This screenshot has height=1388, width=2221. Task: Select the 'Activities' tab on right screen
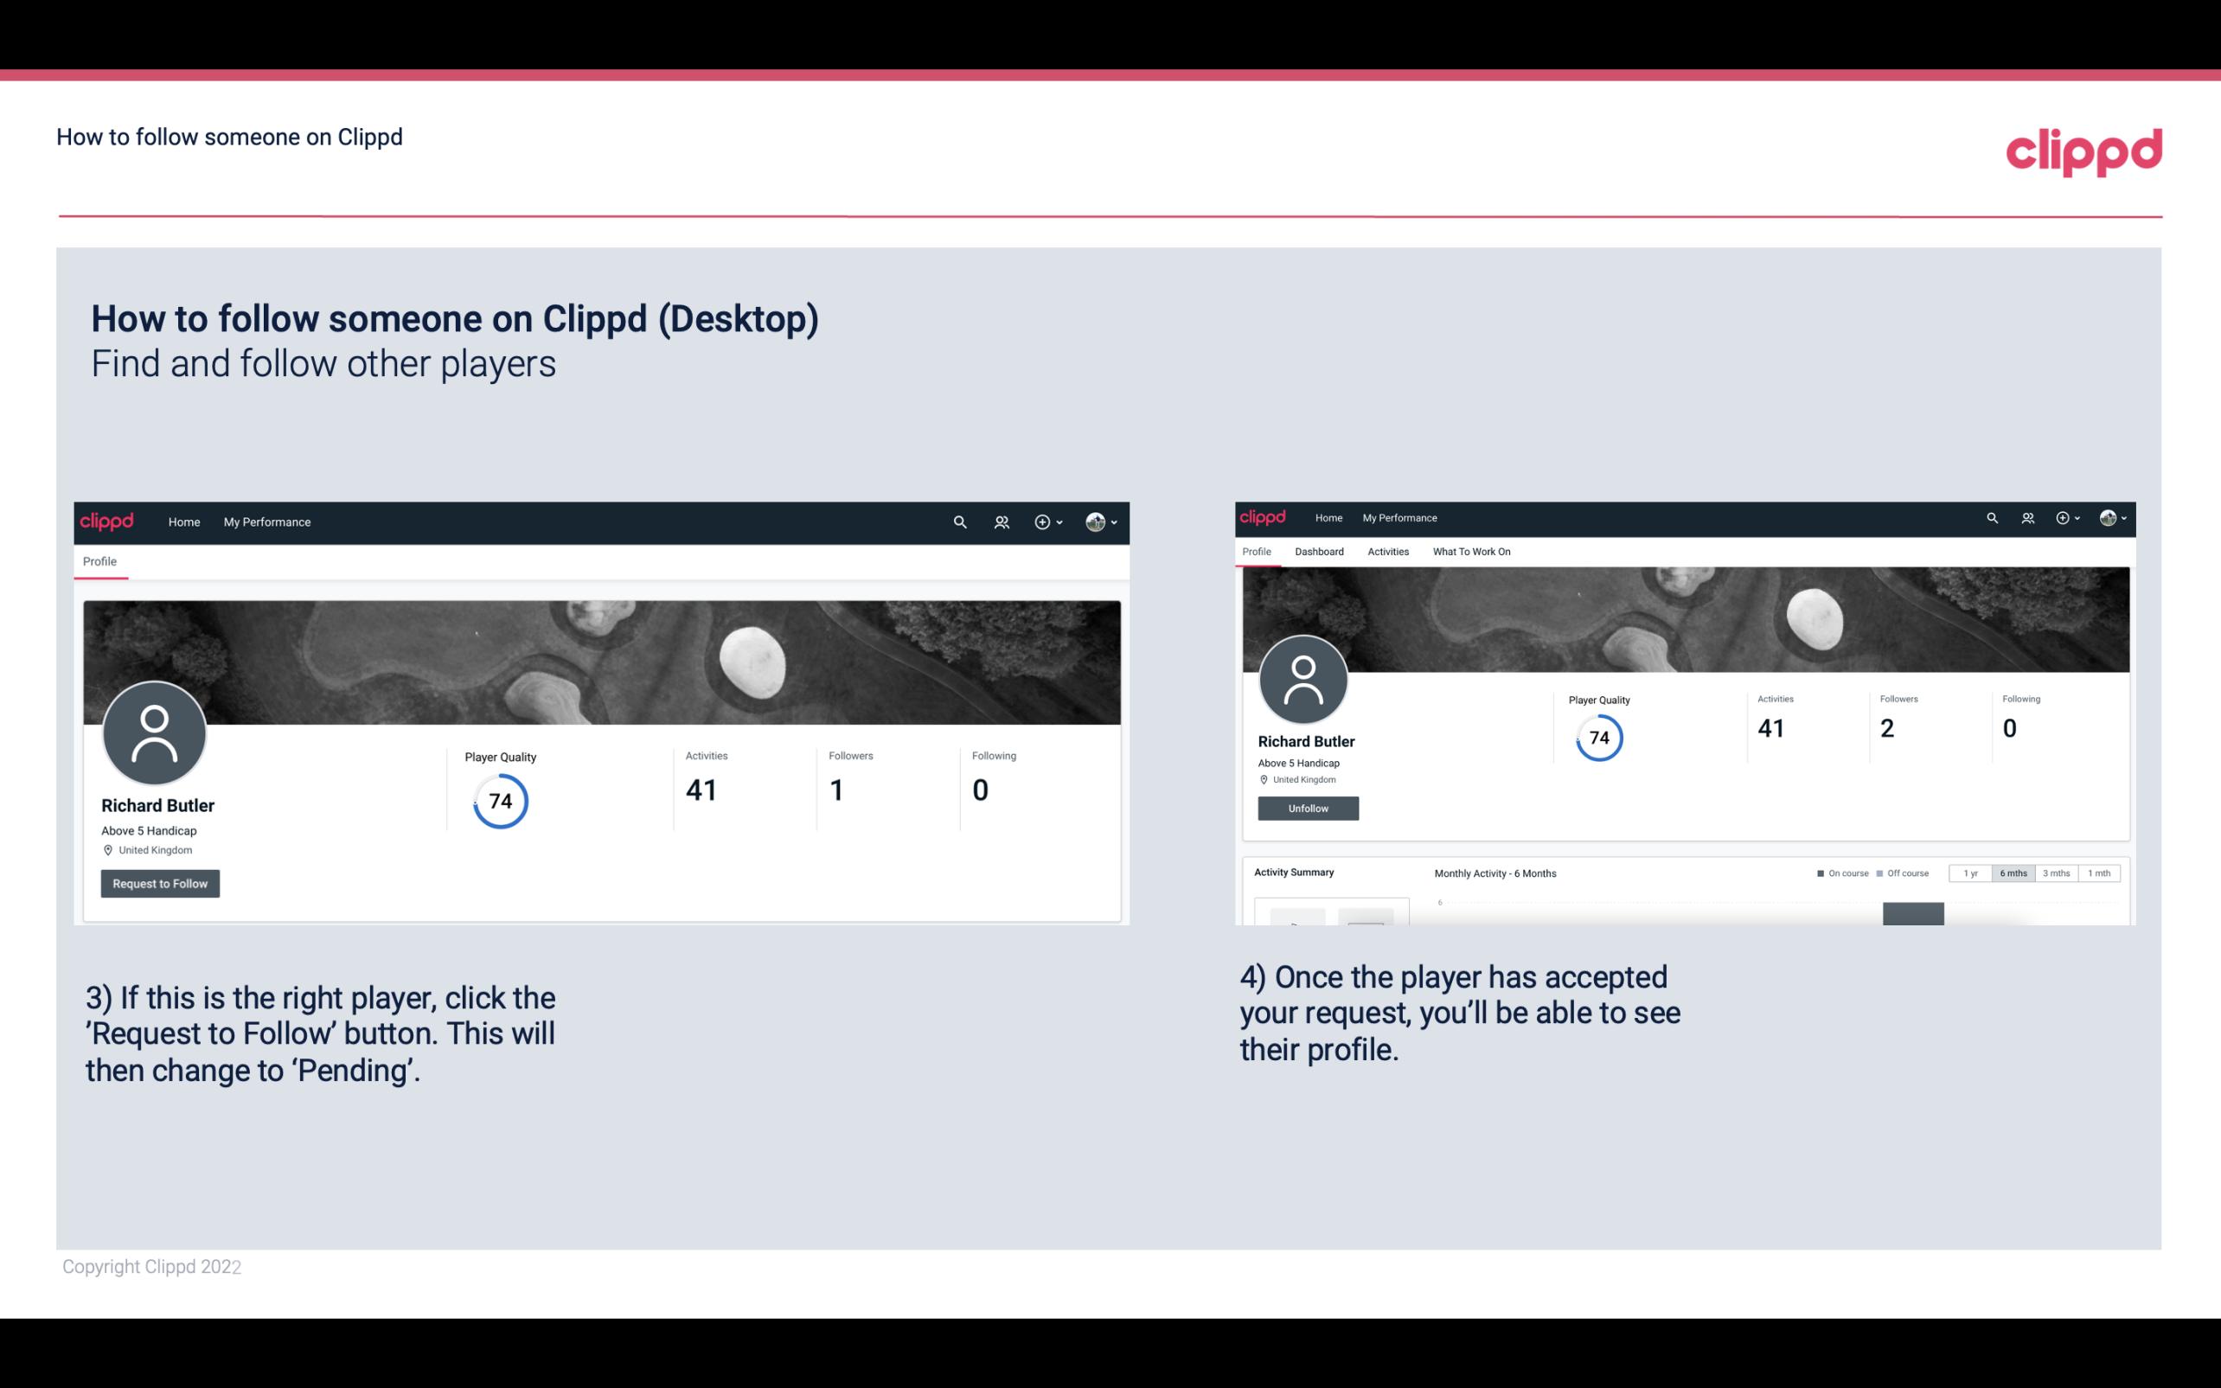coord(1385,552)
